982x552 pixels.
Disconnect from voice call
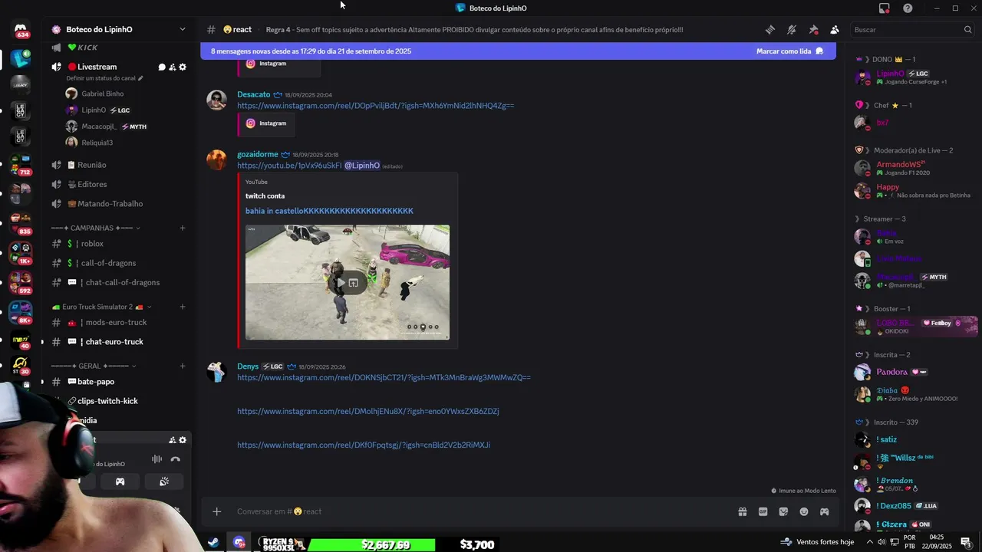pos(176,459)
